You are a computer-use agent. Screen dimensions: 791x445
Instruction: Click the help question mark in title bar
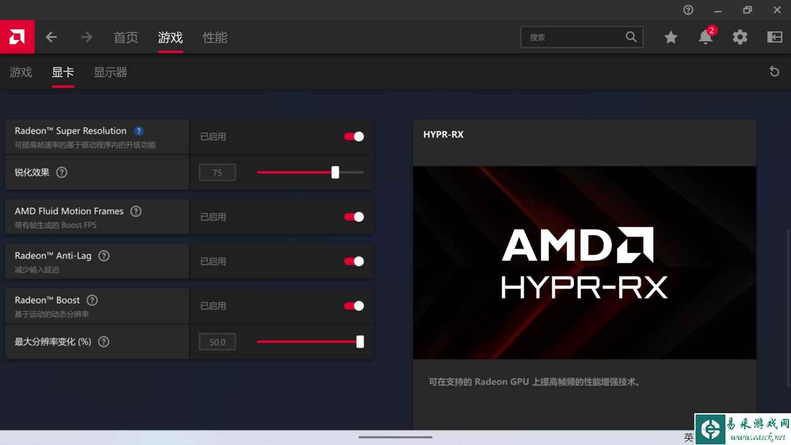point(688,10)
